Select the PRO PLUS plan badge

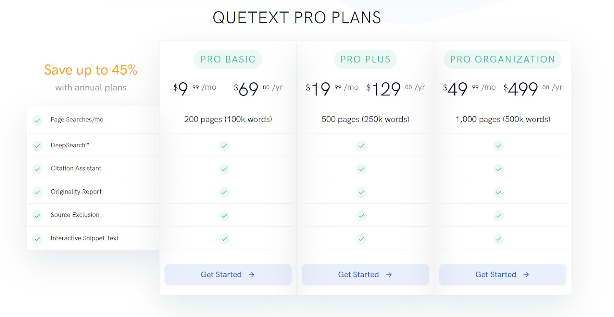pyautogui.click(x=365, y=59)
